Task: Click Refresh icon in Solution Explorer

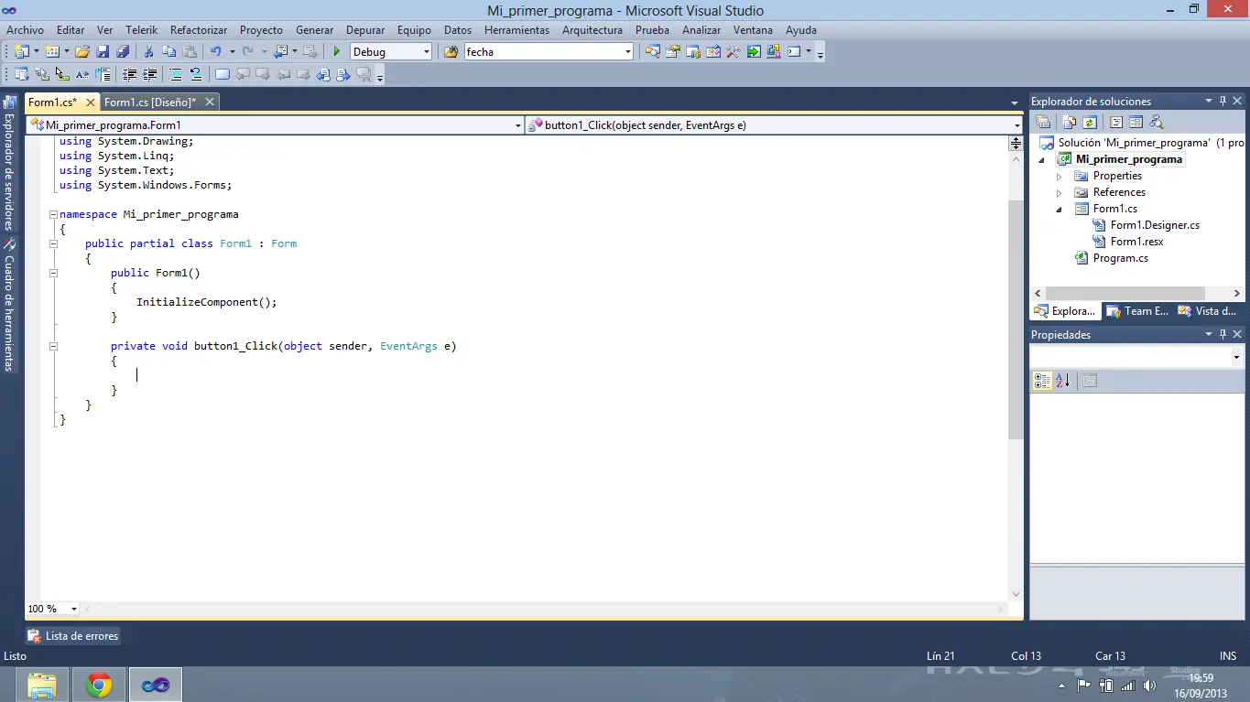Action: (x=1090, y=122)
